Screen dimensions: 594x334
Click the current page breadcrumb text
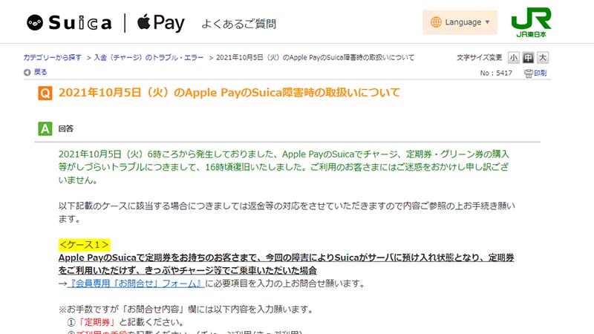click(315, 58)
